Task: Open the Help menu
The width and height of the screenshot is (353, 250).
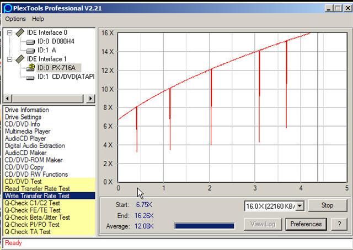Action: coord(38,19)
